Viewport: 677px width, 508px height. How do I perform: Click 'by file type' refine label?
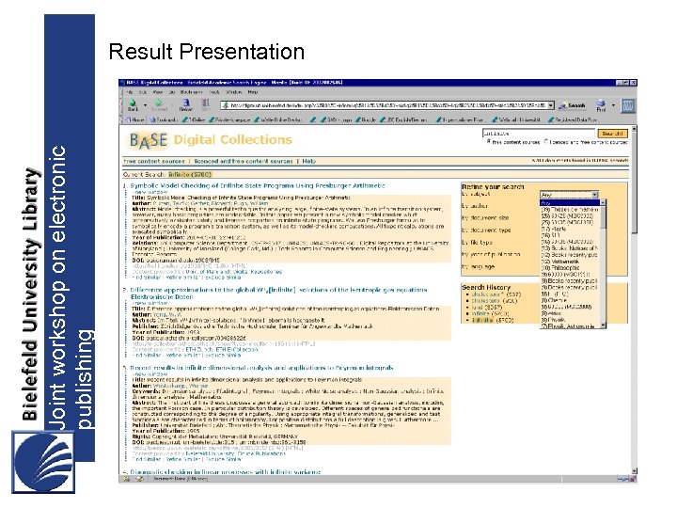[477, 243]
